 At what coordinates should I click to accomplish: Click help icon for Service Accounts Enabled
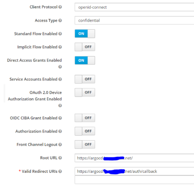pyautogui.click(x=60, y=79)
